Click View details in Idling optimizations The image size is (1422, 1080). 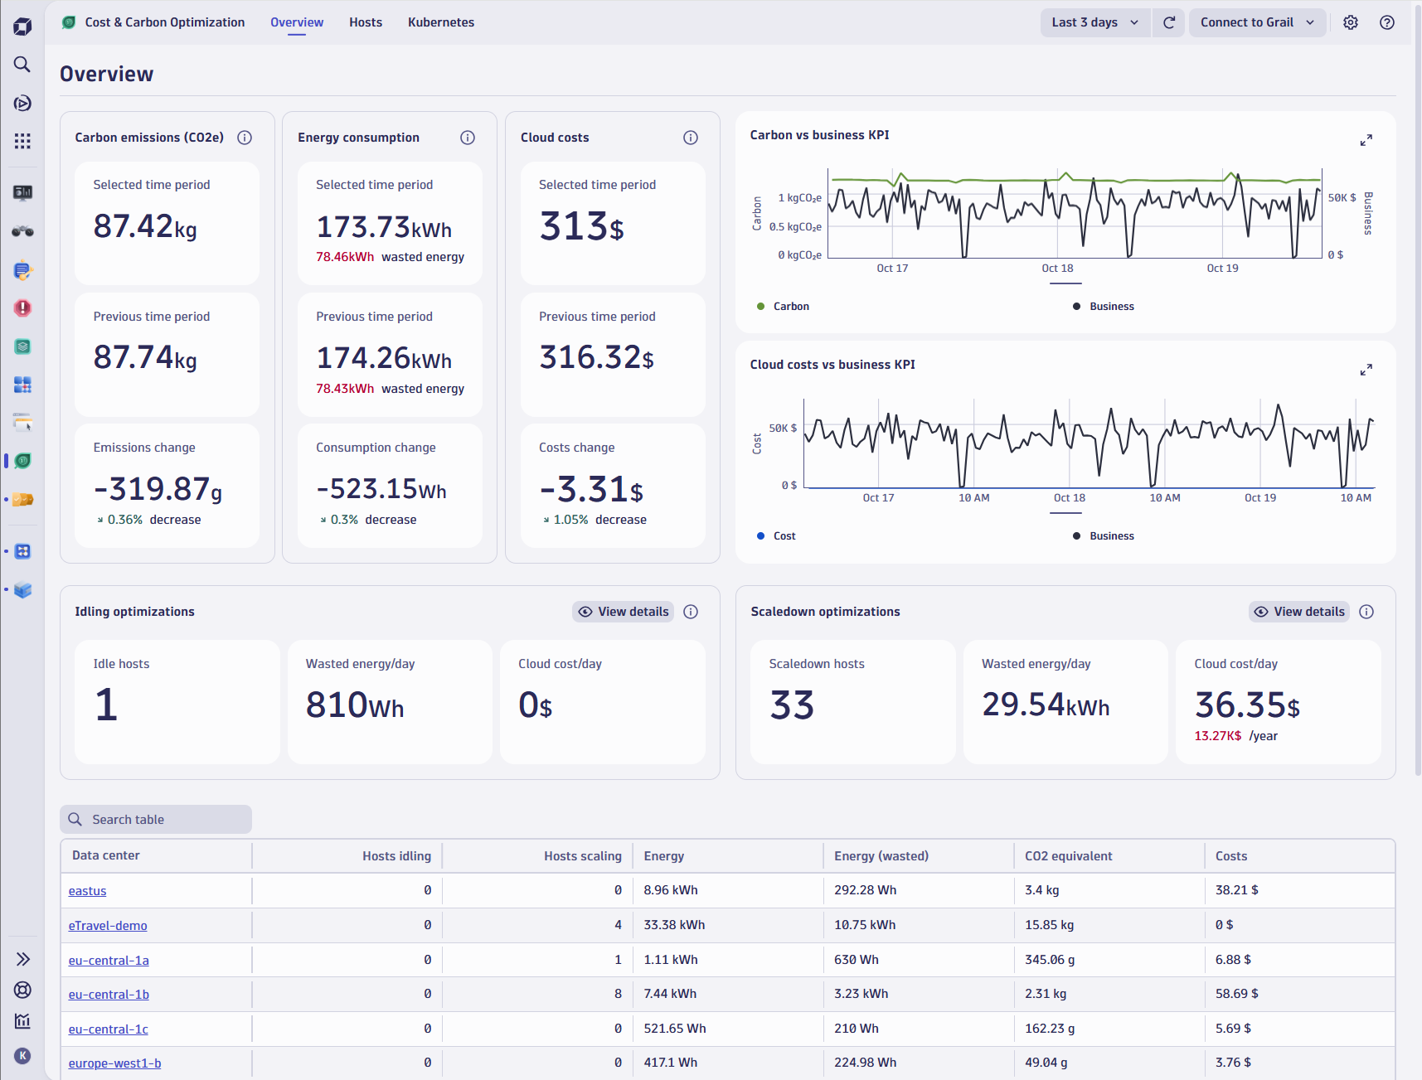(623, 612)
